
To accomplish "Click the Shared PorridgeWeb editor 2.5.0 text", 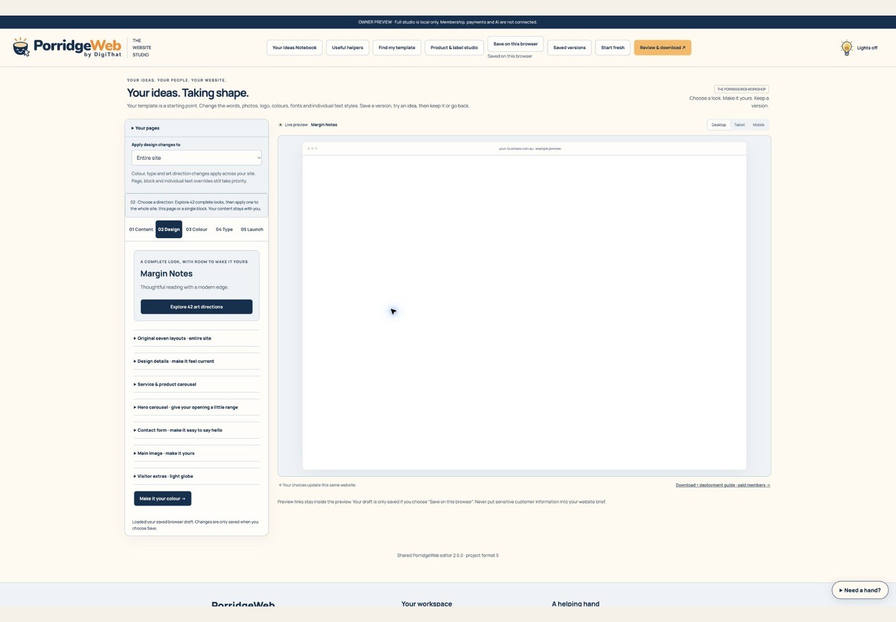I will pyautogui.click(x=448, y=555).
